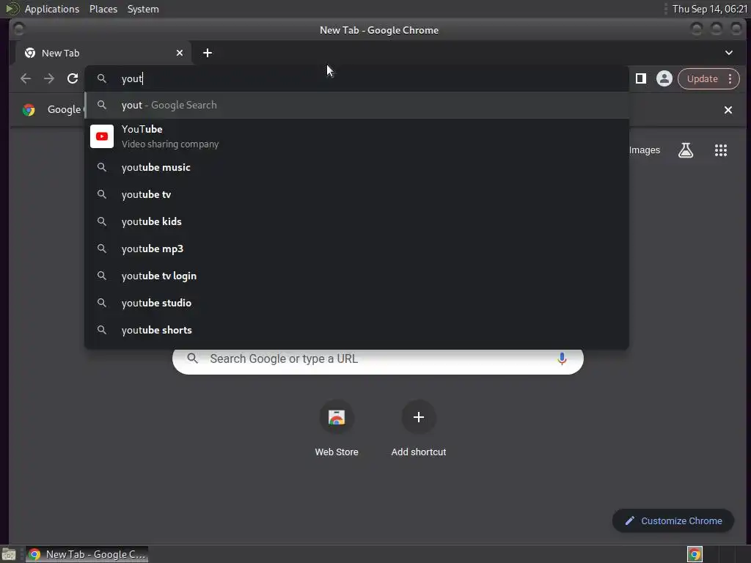Screen dimensions: 751x563
Task: Select 'New Tab - Google C...' taskbar entry
Action: click(x=87, y=554)
